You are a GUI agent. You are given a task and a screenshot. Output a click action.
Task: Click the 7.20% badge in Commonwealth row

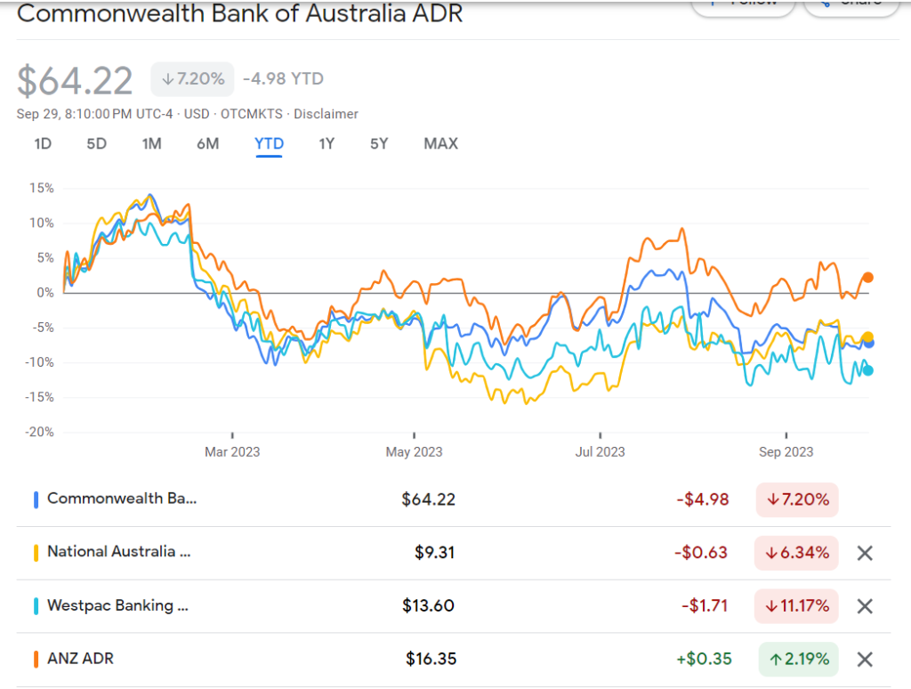(797, 499)
